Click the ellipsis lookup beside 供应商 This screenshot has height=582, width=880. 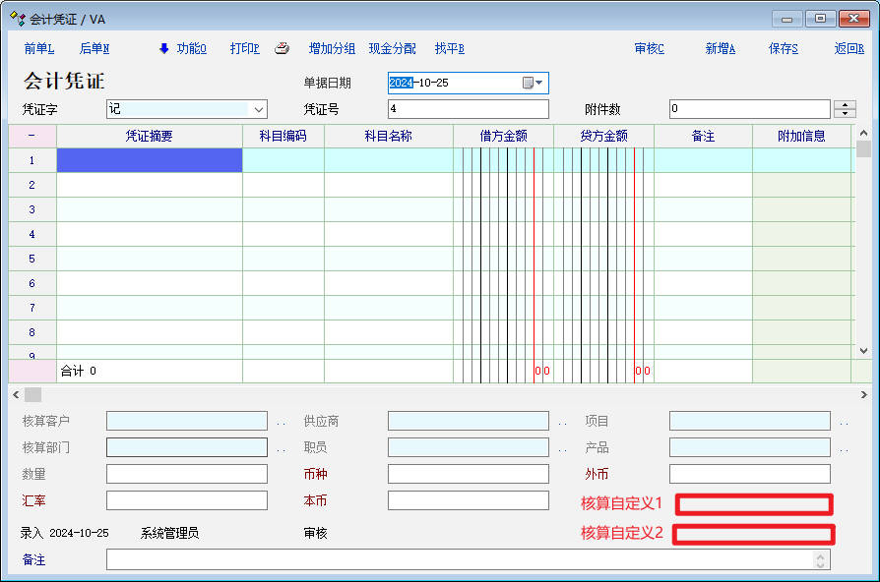pos(562,422)
